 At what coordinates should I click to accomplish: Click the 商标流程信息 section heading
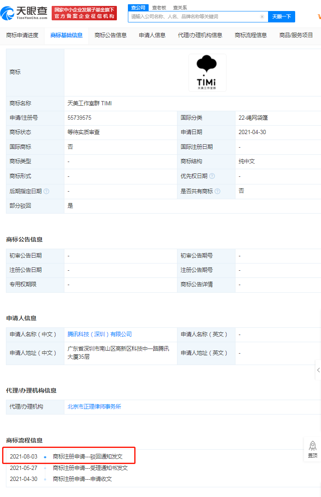25,441
